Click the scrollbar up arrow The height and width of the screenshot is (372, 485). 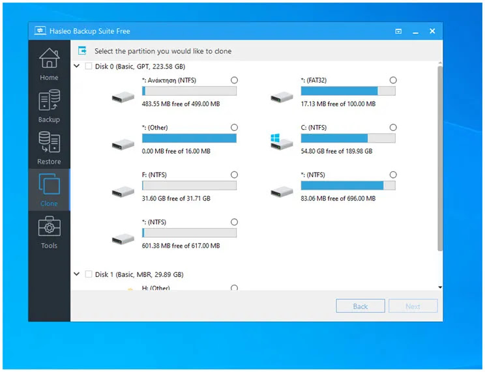(x=440, y=63)
